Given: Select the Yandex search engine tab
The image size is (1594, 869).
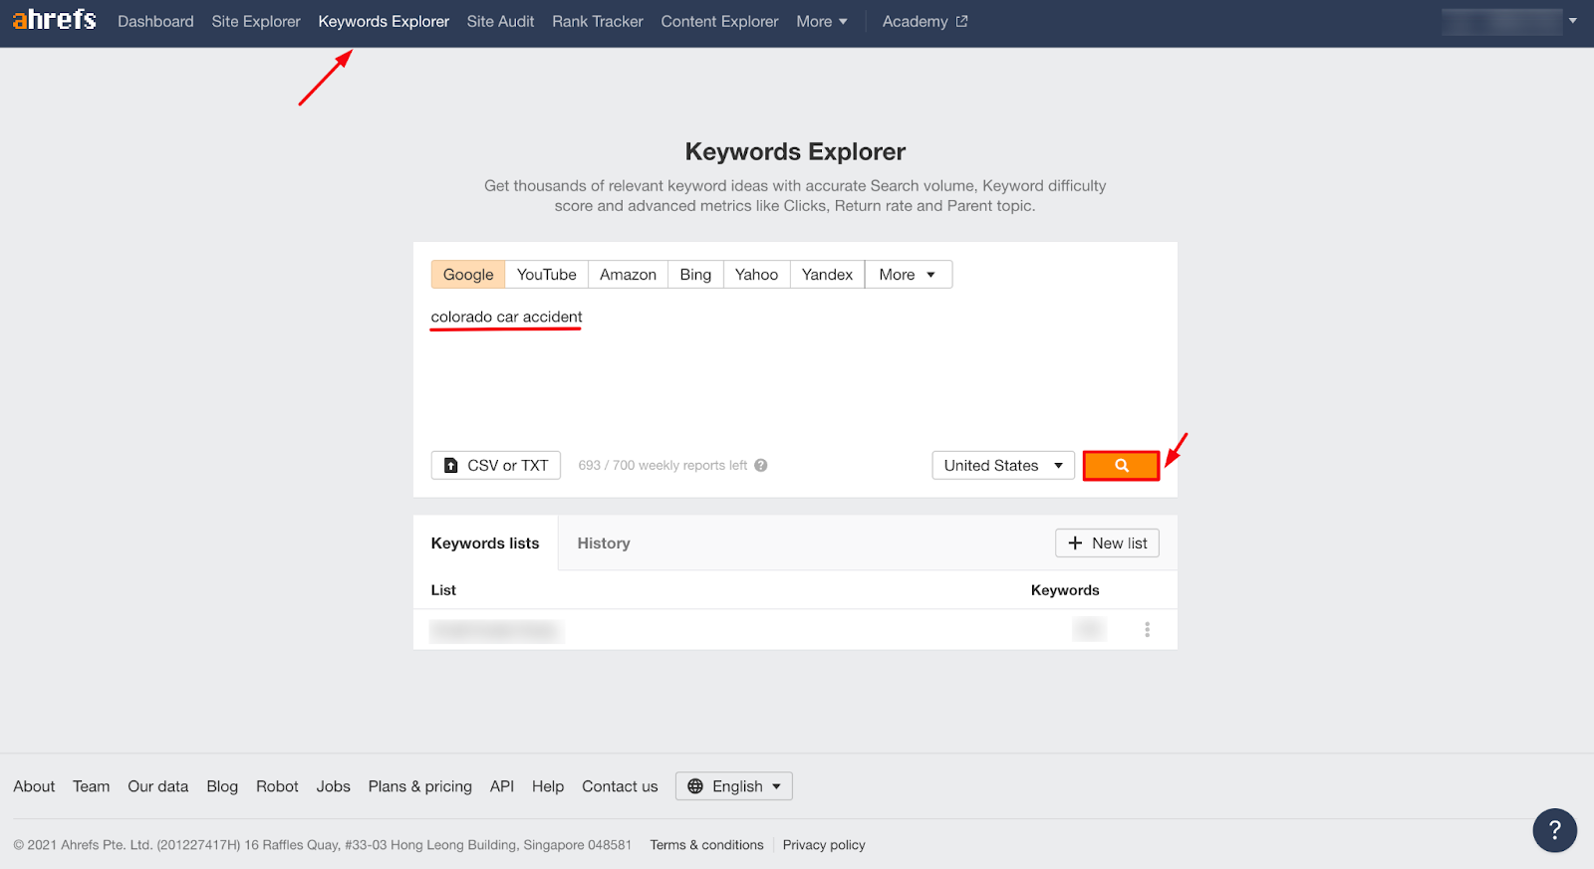Looking at the screenshot, I should (827, 275).
